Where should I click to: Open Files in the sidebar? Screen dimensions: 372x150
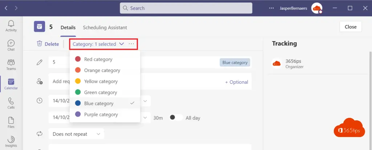tap(11, 123)
